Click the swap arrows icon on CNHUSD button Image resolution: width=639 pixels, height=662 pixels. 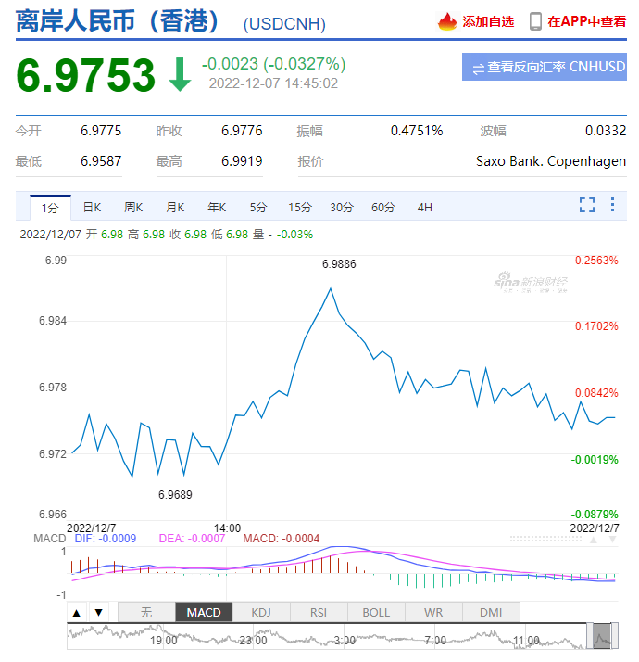click(478, 69)
